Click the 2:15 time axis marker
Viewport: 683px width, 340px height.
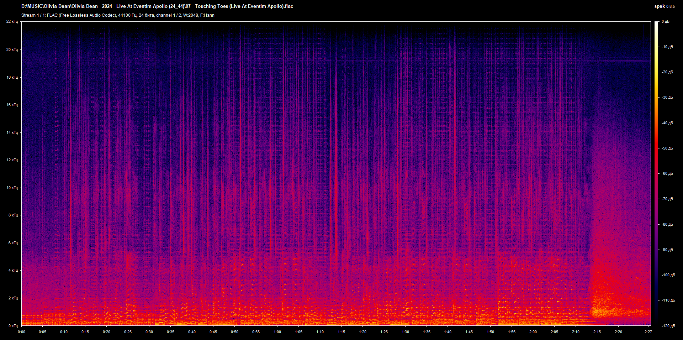point(597,332)
